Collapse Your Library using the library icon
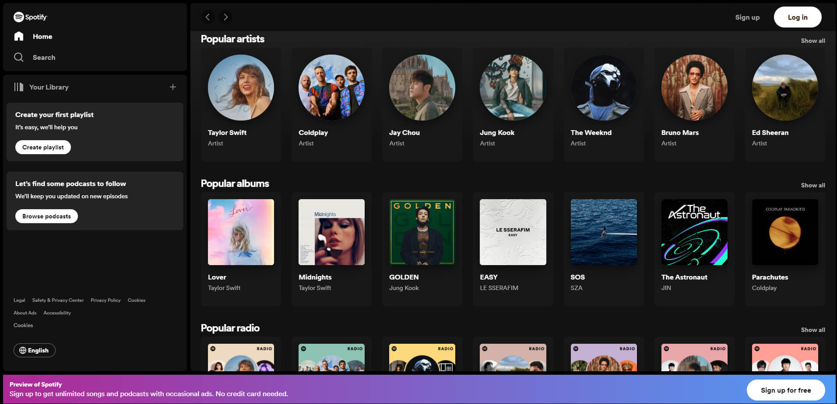This screenshot has width=837, height=404. pos(18,87)
